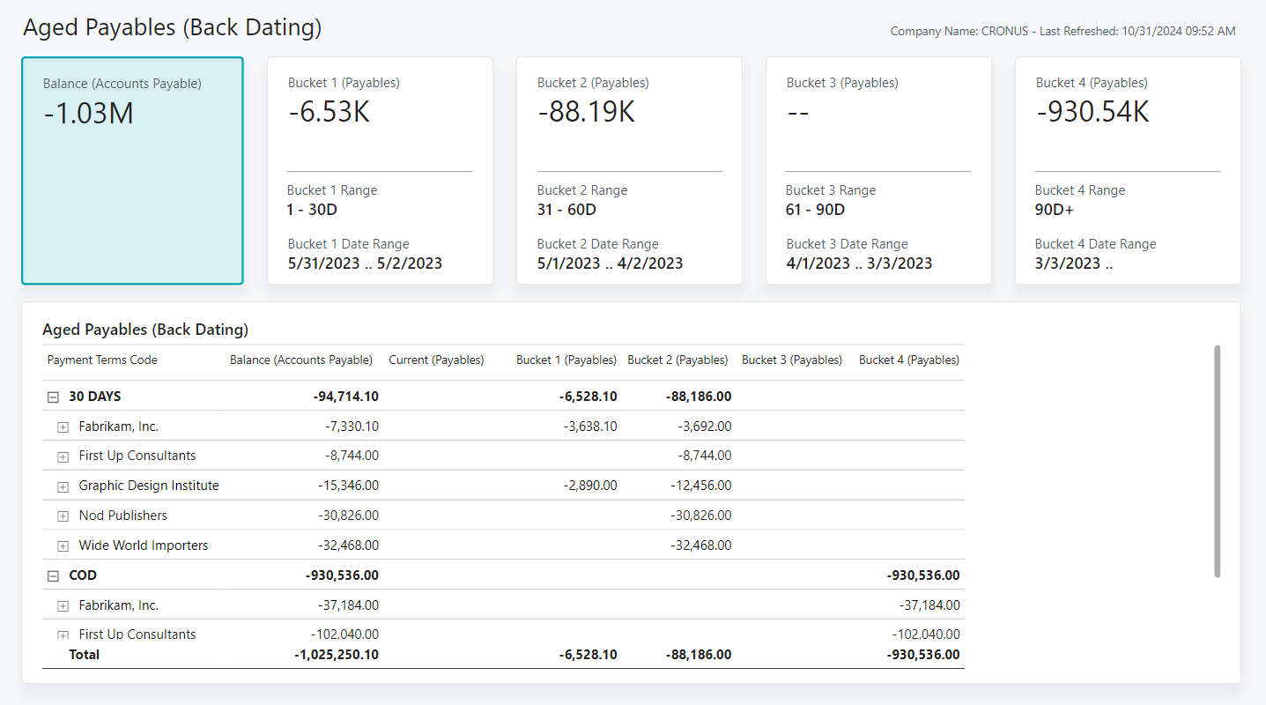This screenshot has height=705, width=1266.
Task: Sort by the Payment Terms Code column
Action: click(x=102, y=360)
